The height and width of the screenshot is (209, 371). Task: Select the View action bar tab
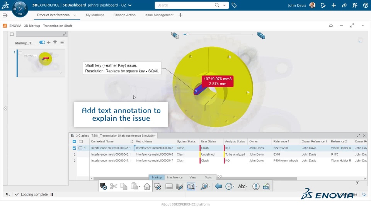pyautogui.click(x=192, y=178)
